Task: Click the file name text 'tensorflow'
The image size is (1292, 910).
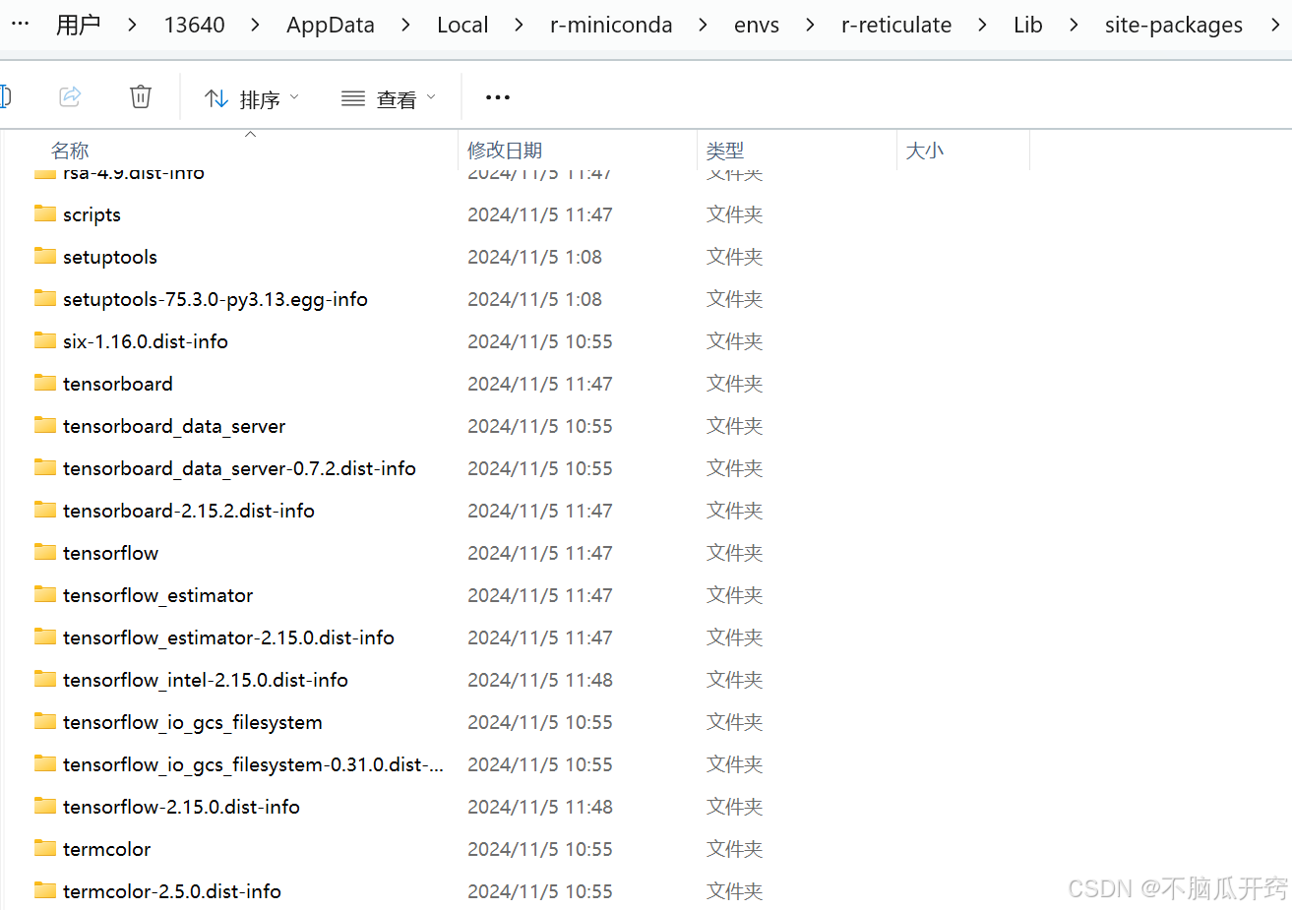Action: click(x=110, y=553)
